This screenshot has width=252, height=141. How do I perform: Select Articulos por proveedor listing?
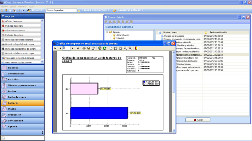174,36
